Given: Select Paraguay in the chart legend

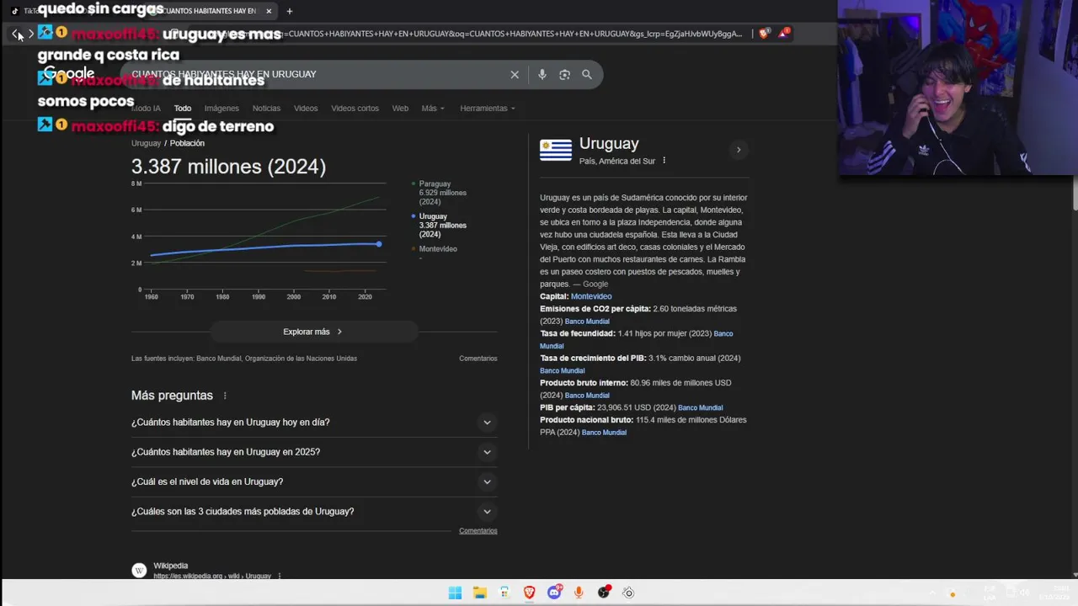Looking at the screenshot, I should (440, 193).
